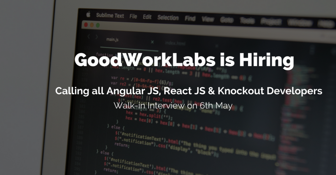Click the red window close button

coord(86,25)
